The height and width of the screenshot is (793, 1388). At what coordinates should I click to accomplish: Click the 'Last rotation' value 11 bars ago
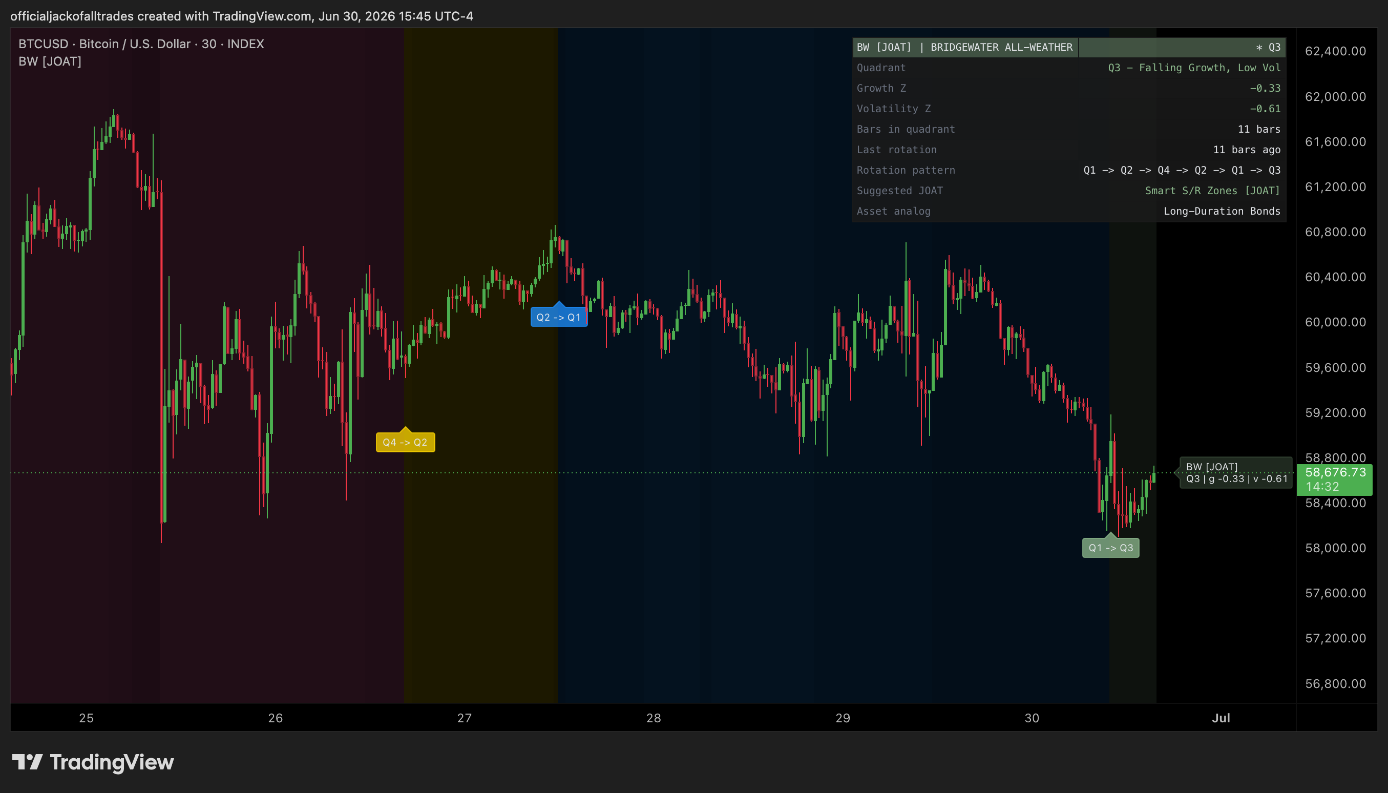pyautogui.click(x=1246, y=149)
